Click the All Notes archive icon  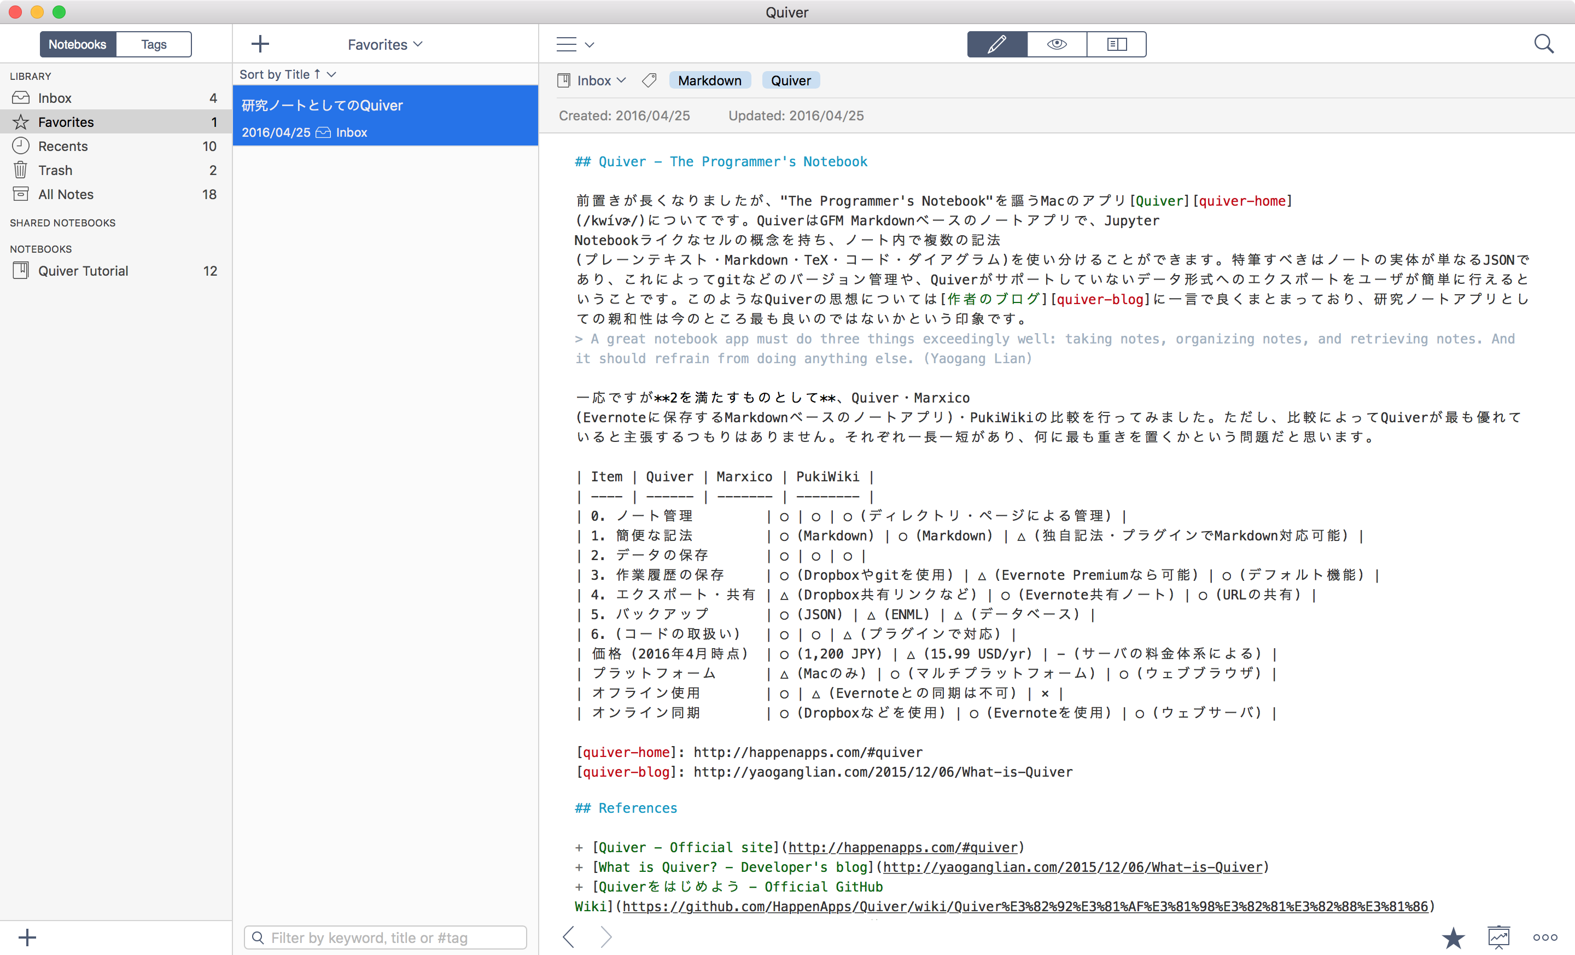coord(20,194)
